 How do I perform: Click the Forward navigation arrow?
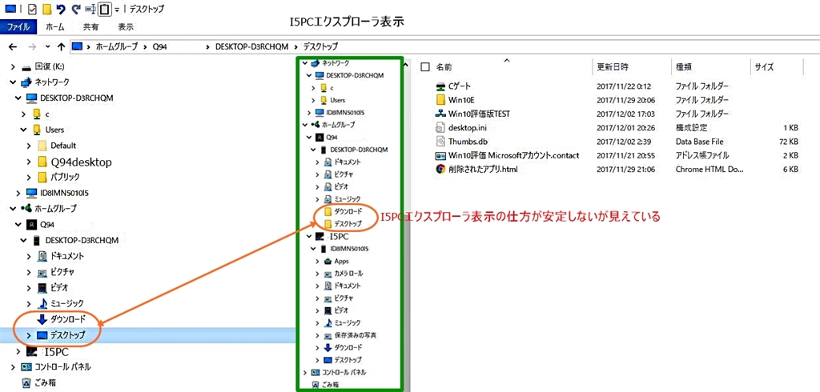coord(32,46)
